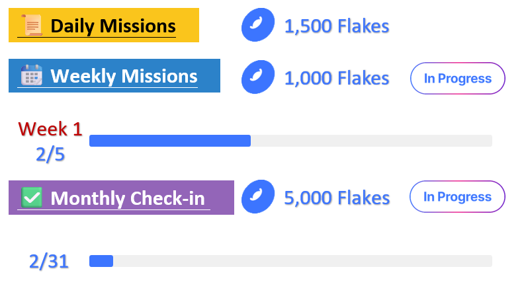Select the 1,500 Flakes reward text
Image resolution: width=524 pixels, height=300 pixels.
coord(337,26)
